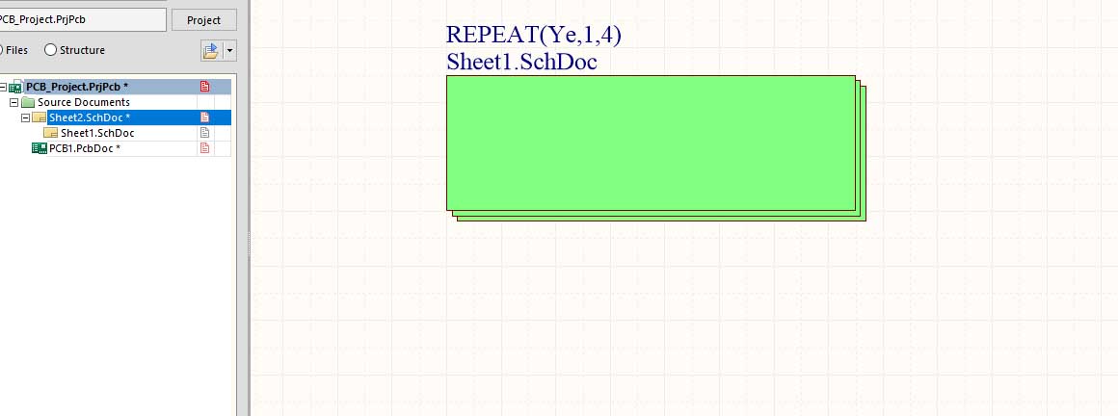Click the green Source Documents folder icon
The width and height of the screenshot is (1118, 416).
[28, 102]
